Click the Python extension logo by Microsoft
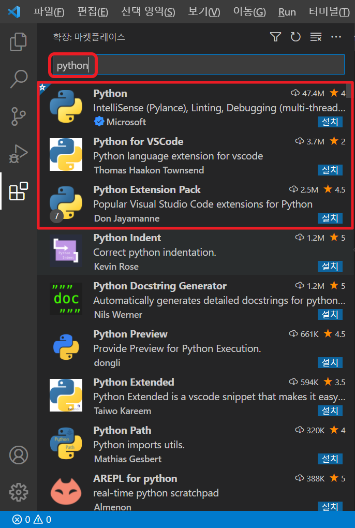This screenshot has height=528, width=355. [66, 106]
